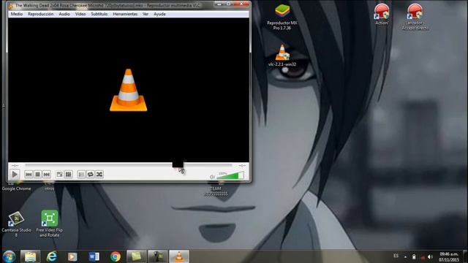Click the battery icon in the tray

pos(414,256)
